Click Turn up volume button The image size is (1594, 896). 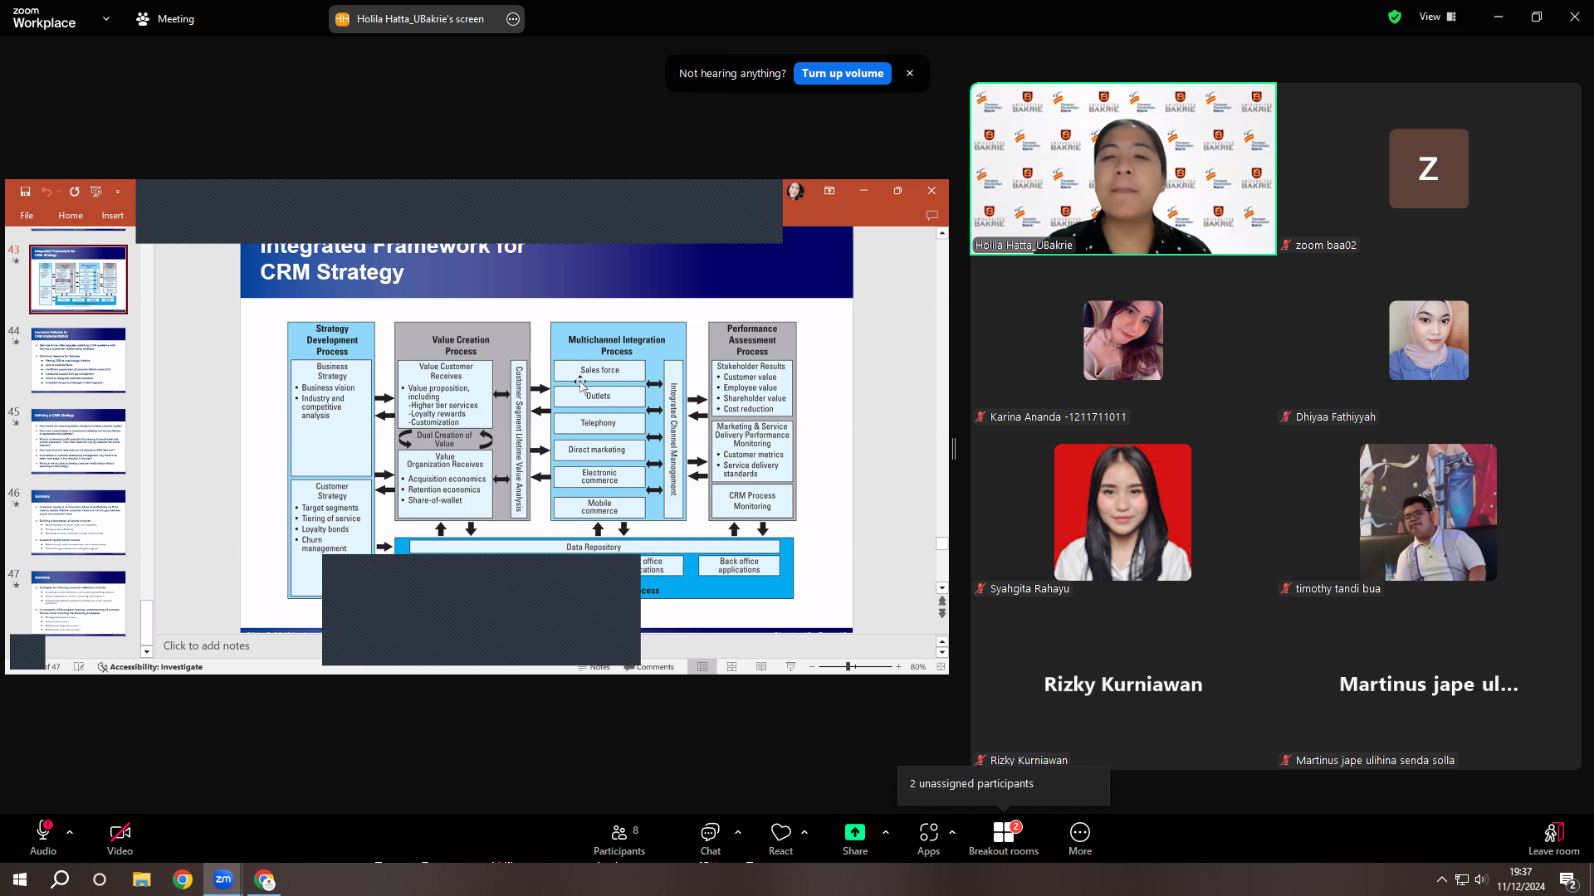click(843, 74)
